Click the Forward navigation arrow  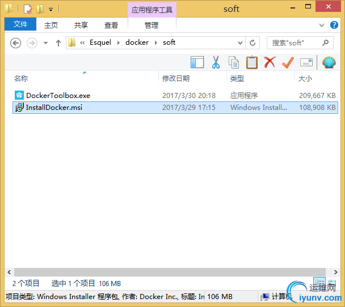[x=32, y=43]
